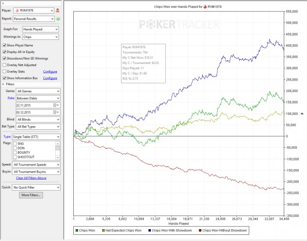Expand the Winnings in Chips dropdown
The width and height of the screenshot is (307, 241).
[40, 37]
